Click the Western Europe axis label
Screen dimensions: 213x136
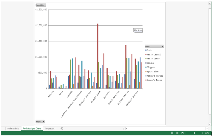[132, 98]
